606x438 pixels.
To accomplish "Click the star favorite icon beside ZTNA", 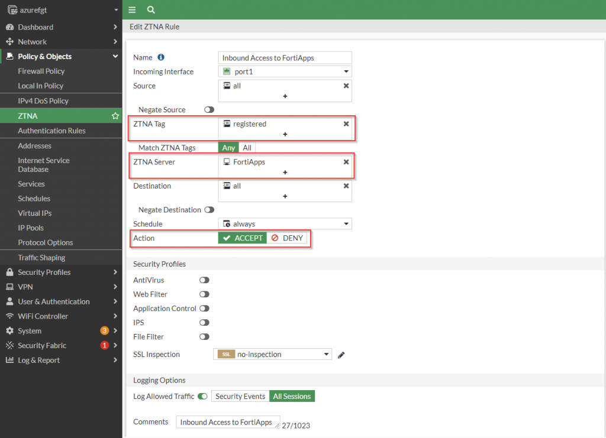I will [x=115, y=116].
